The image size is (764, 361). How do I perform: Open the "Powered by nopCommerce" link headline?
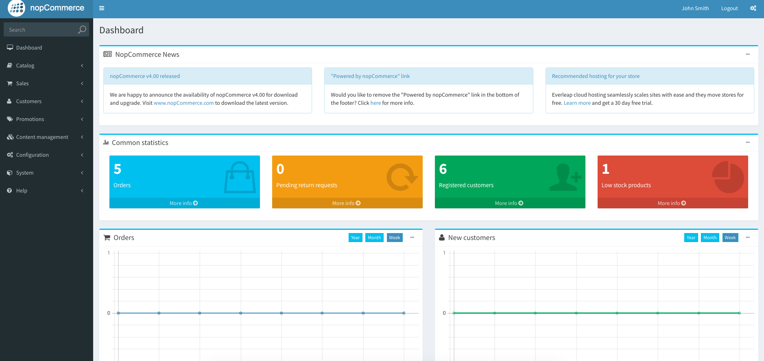[370, 76]
